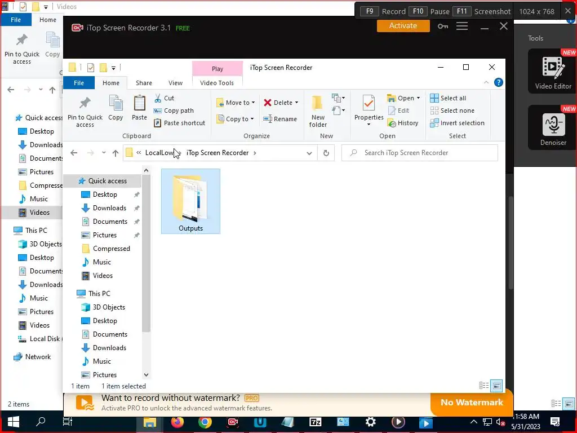
Task: Open Properties for the selected item
Action: (x=369, y=111)
